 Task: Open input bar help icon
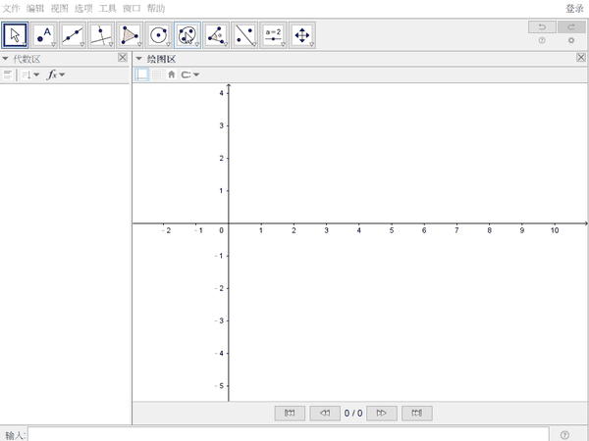click(x=564, y=435)
